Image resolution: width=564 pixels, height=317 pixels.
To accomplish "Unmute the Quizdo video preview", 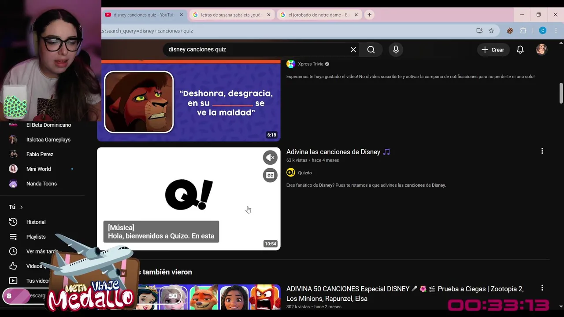I will point(270,158).
